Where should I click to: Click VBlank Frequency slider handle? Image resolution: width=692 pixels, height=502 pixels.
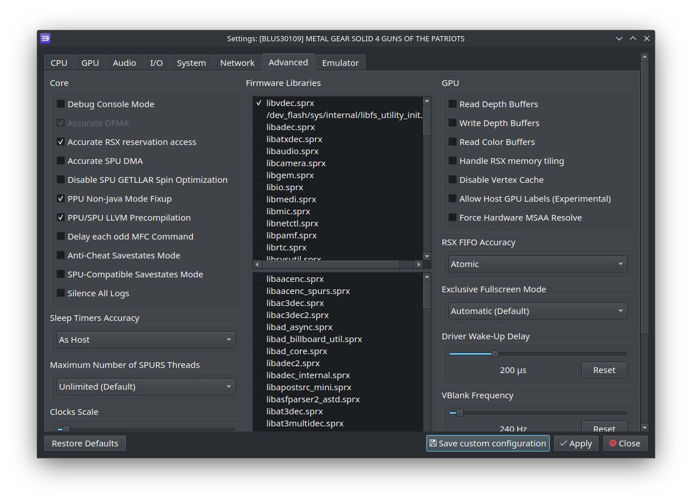(459, 413)
